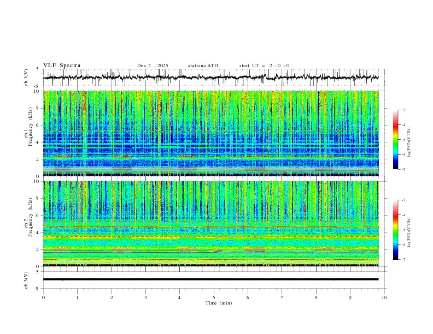The image size is (433, 334).
Task: Click time axis tick label "9"
Action: [x=350, y=297]
